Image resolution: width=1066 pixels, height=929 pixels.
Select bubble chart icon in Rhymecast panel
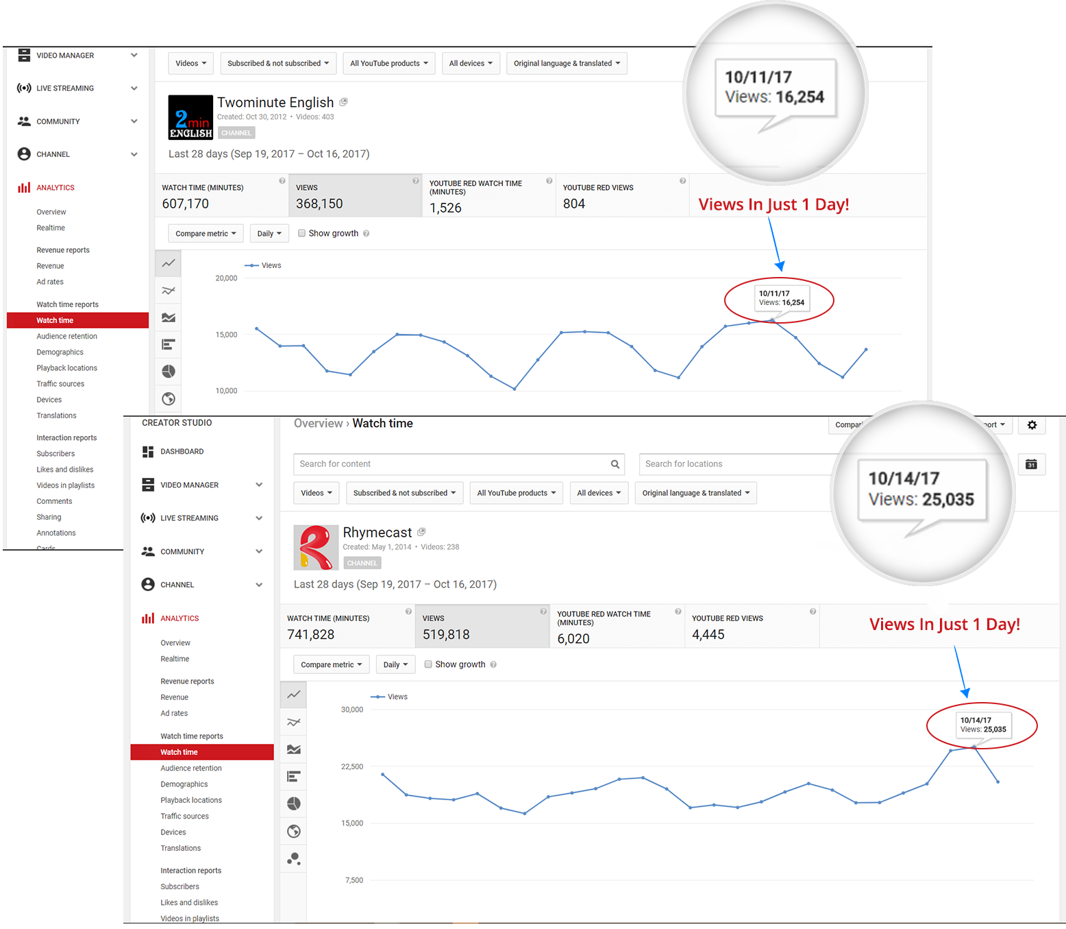tap(294, 858)
